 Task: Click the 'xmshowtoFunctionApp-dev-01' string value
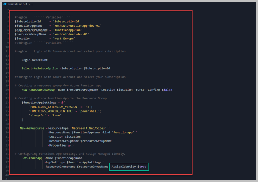click(77, 26)
